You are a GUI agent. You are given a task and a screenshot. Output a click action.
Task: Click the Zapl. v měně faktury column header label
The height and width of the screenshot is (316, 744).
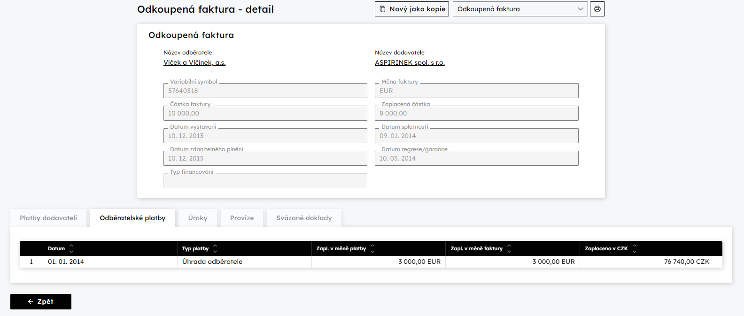click(x=476, y=248)
